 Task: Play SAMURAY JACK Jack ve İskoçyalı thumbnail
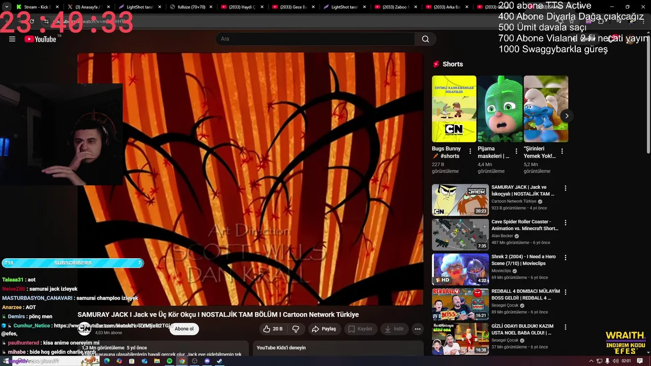[460, 200]
